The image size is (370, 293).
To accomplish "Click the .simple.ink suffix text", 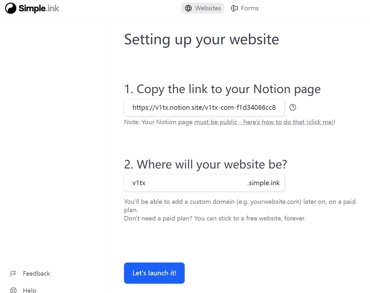I will click(x=264, y=183).
